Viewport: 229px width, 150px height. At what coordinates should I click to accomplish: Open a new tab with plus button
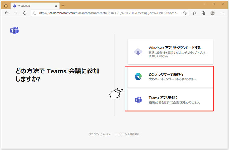[63, 6]
